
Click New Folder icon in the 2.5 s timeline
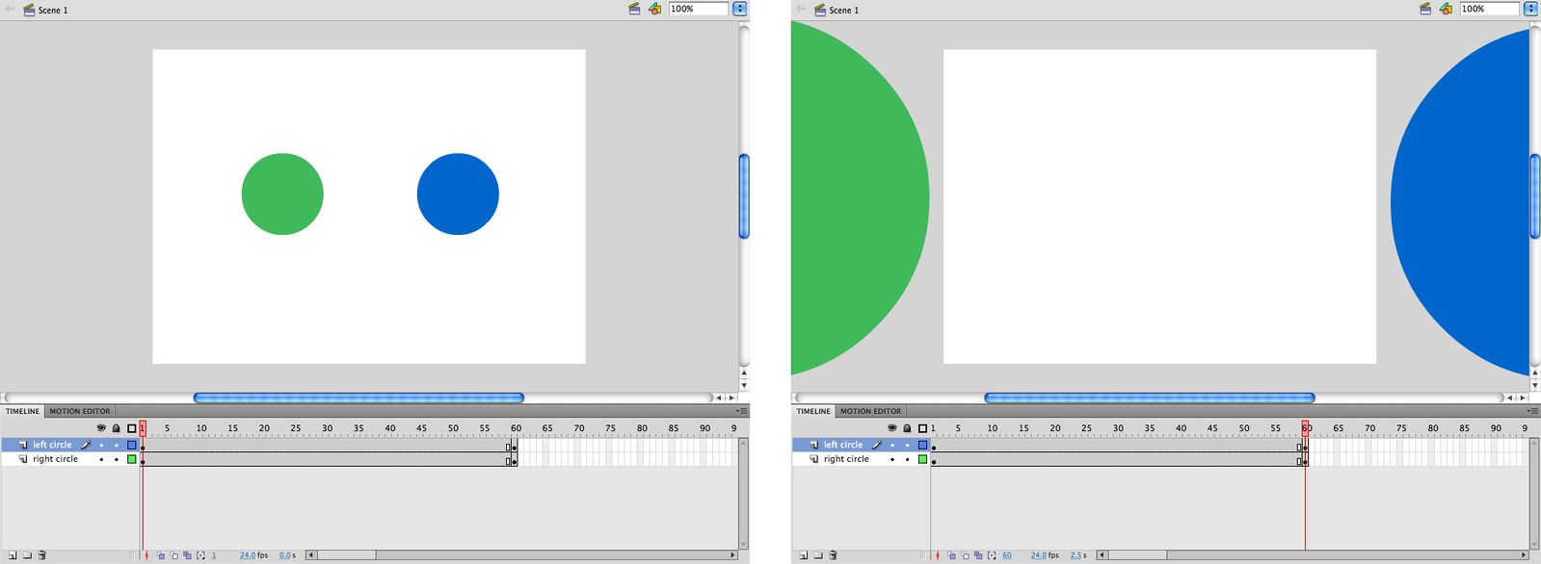[x=818, y=555]
